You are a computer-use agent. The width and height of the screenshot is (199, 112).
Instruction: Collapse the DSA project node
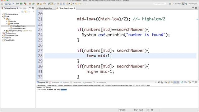point(2,16)
